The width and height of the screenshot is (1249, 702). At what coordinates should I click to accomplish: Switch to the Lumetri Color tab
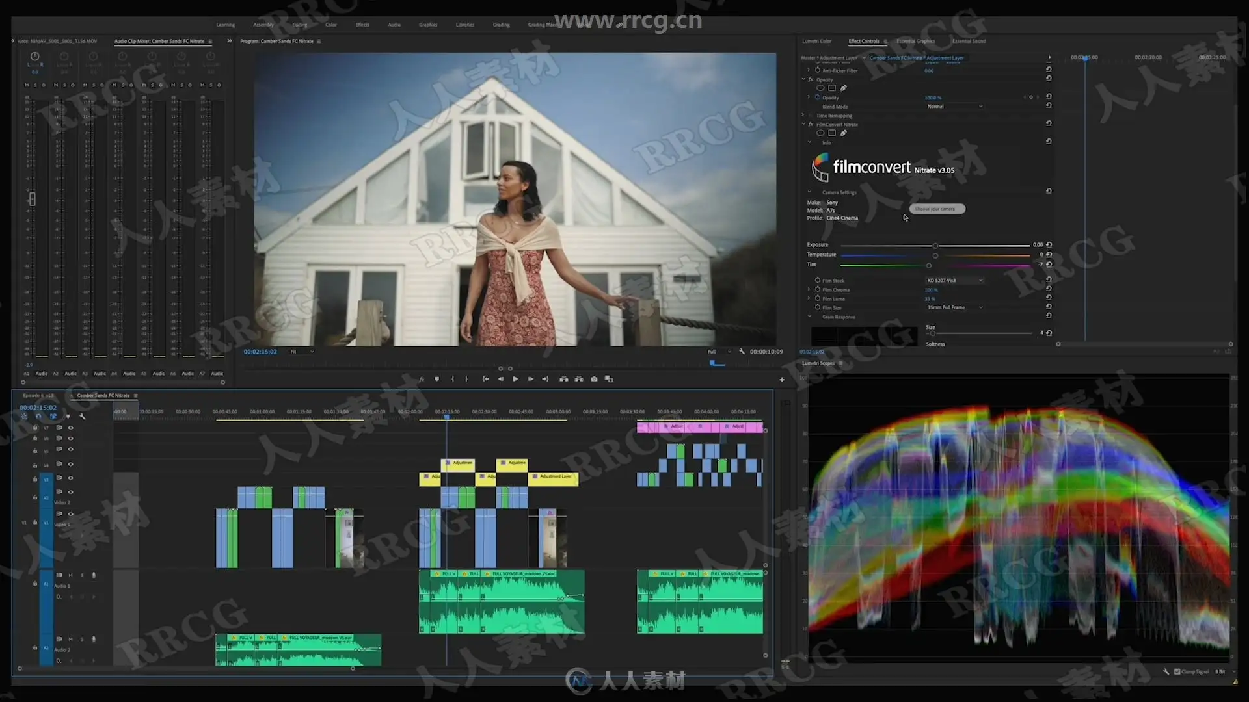point(816,41)
